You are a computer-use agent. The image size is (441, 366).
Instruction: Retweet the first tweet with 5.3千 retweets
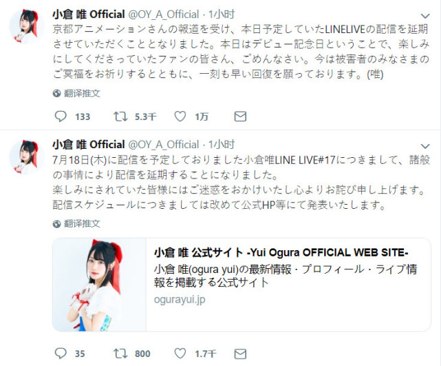pyautogui.click(x=120, y=116)
